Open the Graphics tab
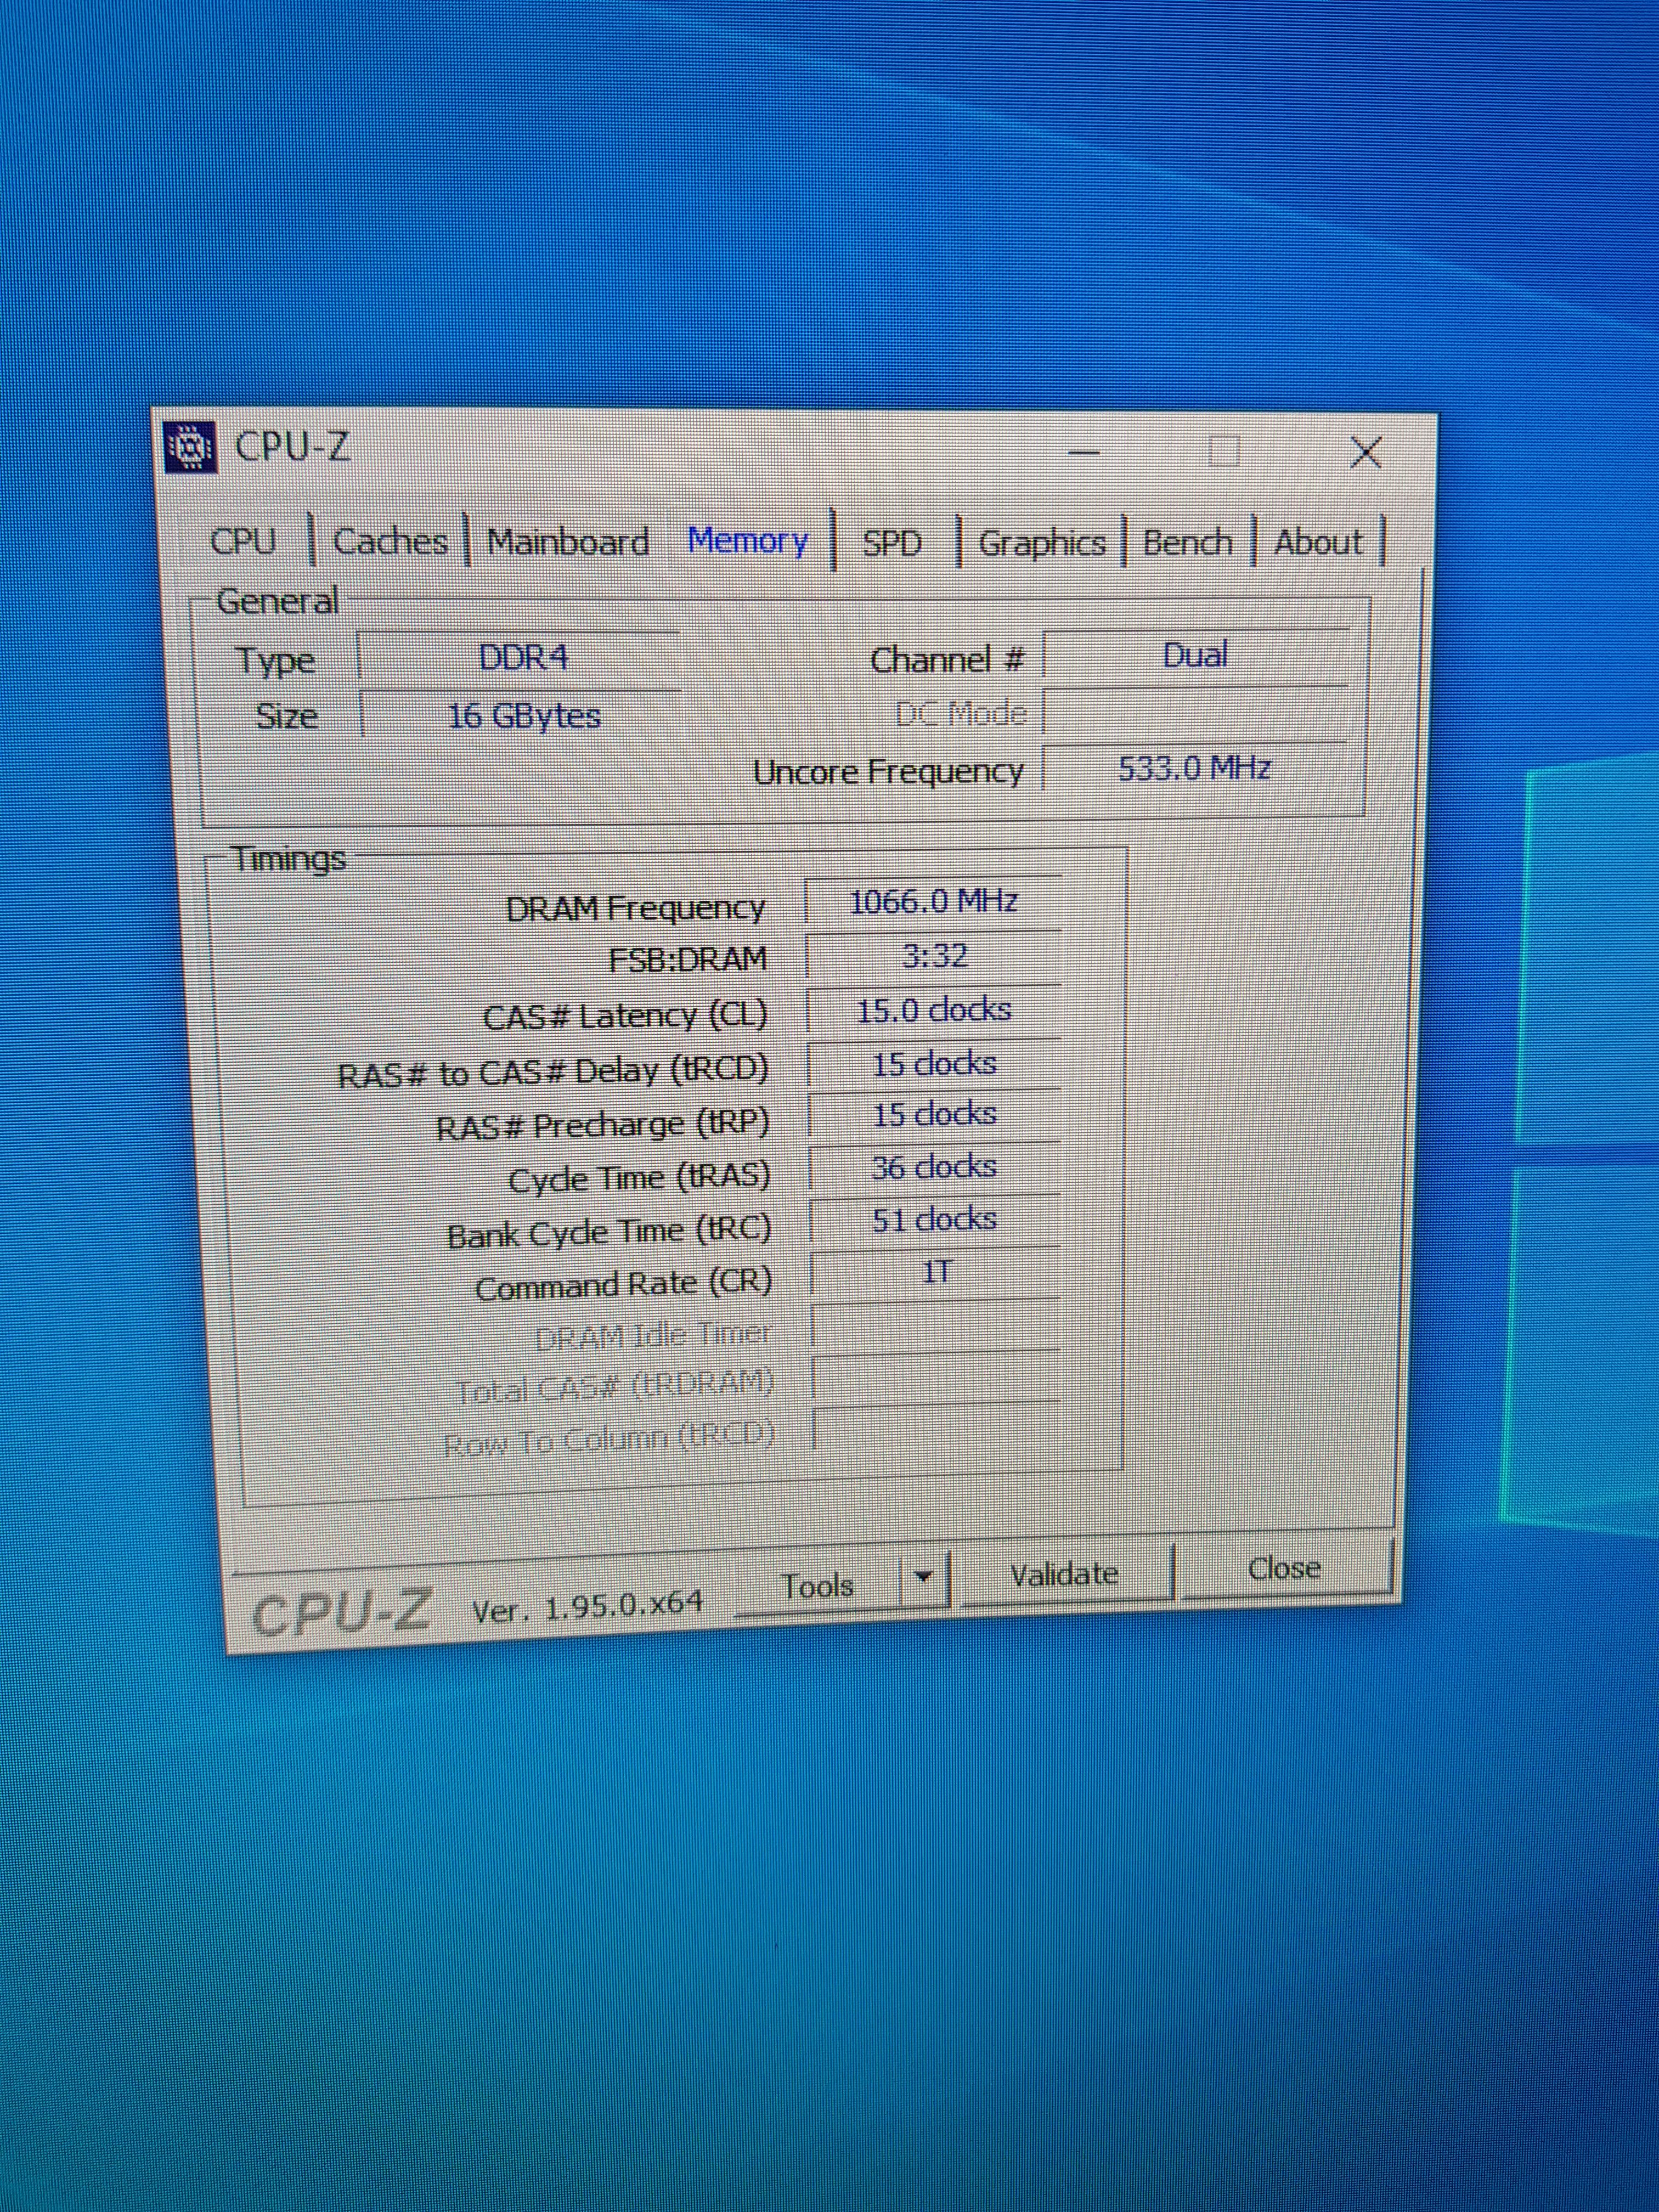1659x2212 pixels. (x=1041, y=543)
